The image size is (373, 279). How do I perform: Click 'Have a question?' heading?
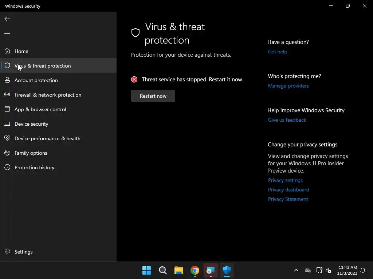tap(288, 42)
